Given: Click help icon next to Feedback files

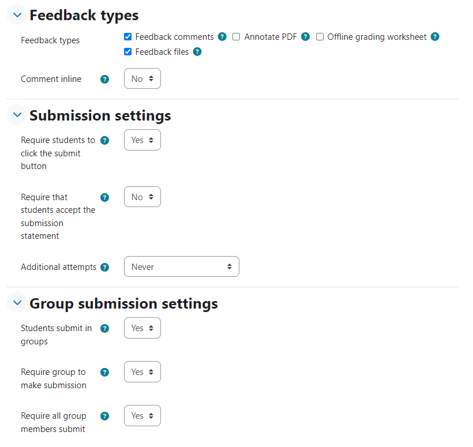Looking at the screenshot, I should 197,52.
